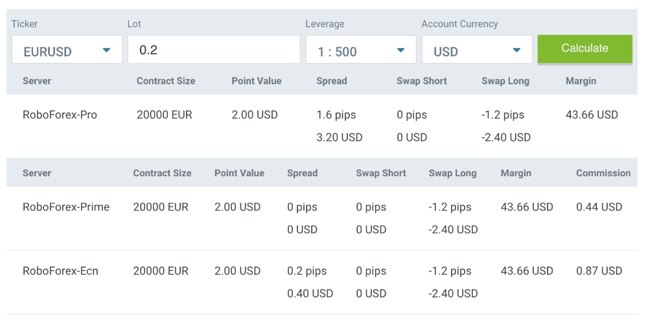
Task: Click the RoboForex-Prime server name
Action: coord(66,207)
